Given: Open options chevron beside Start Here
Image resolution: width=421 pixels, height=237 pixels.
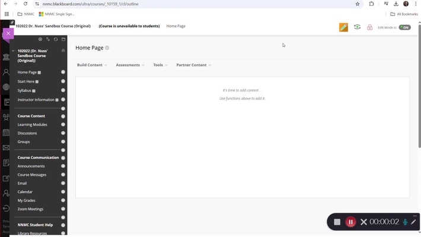Looking at the screenshot, I should click(x=63, y=81).
